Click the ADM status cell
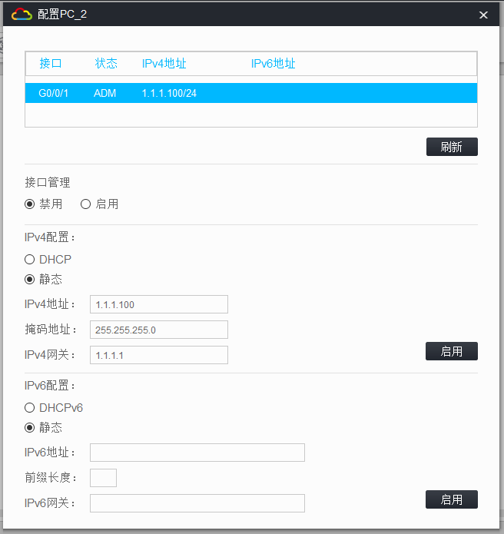 point(105,93)
